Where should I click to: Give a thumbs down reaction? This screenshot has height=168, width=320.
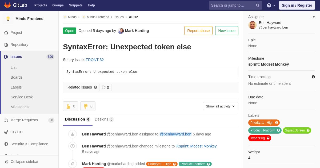pyautogui.click(x=88, y=106)
